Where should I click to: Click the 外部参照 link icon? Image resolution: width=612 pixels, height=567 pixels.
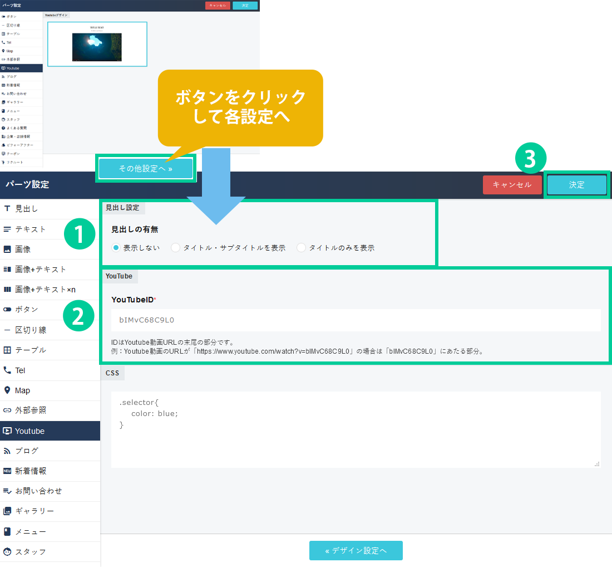[x=7, y=410]
